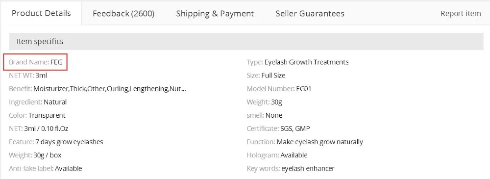The height and width of the screenshot is (179, 490).
Task: Select the Type: Eyelash Growth Treatments entry
Action: [298, 62]
